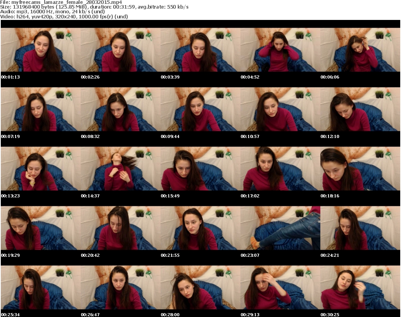Open the last frame at 00:30:25

tap(360, 288)
